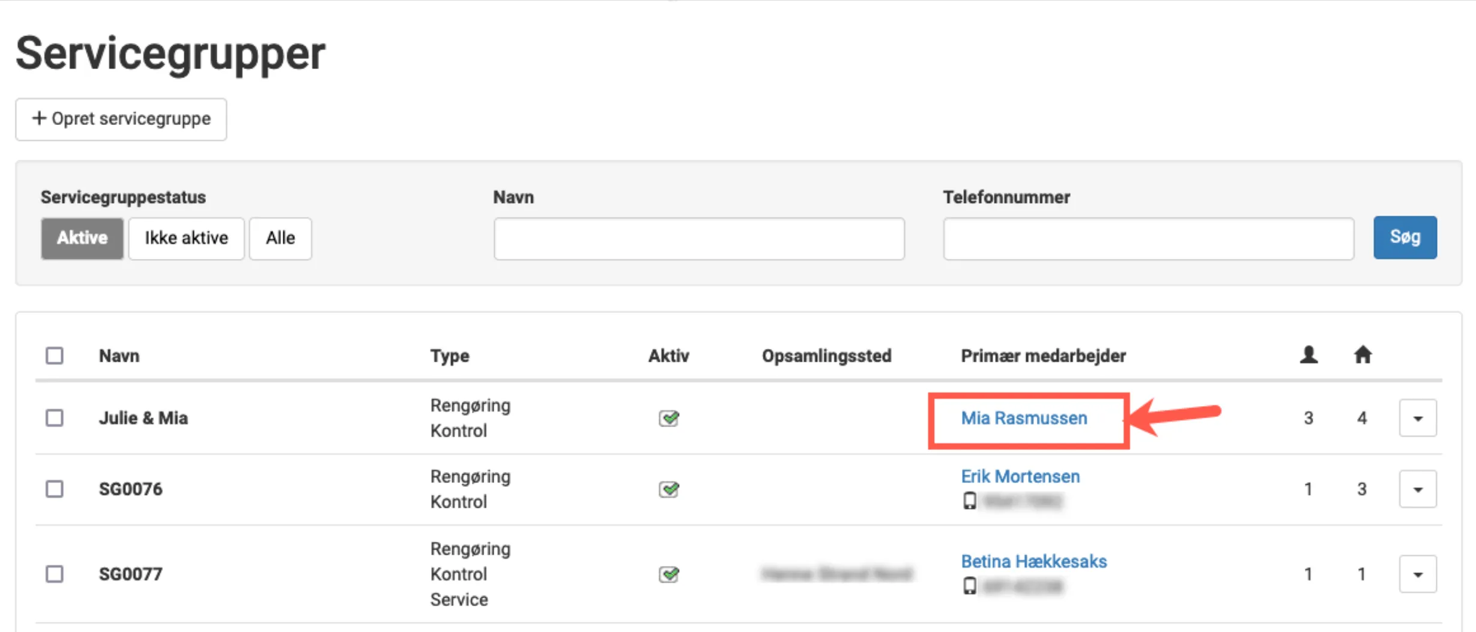
Task: Select the Alle status filter
Action: 280,239
